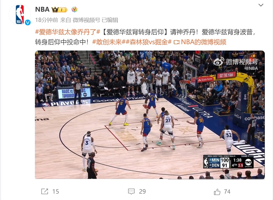The width and height of the screenshot is (273, 200).
Task: Click the like count 74
Action: pyautogui.click(x=227, y=192)
